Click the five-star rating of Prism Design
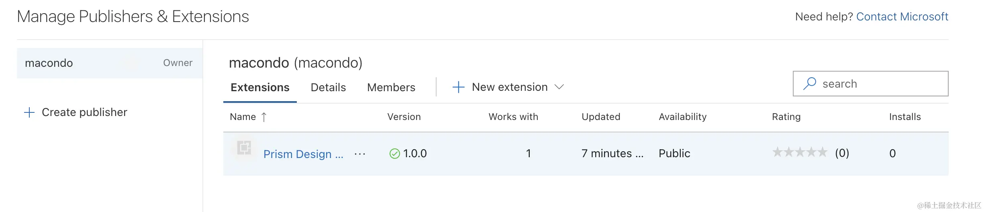This screenshot has height=212, width=984. pos(800,152)
